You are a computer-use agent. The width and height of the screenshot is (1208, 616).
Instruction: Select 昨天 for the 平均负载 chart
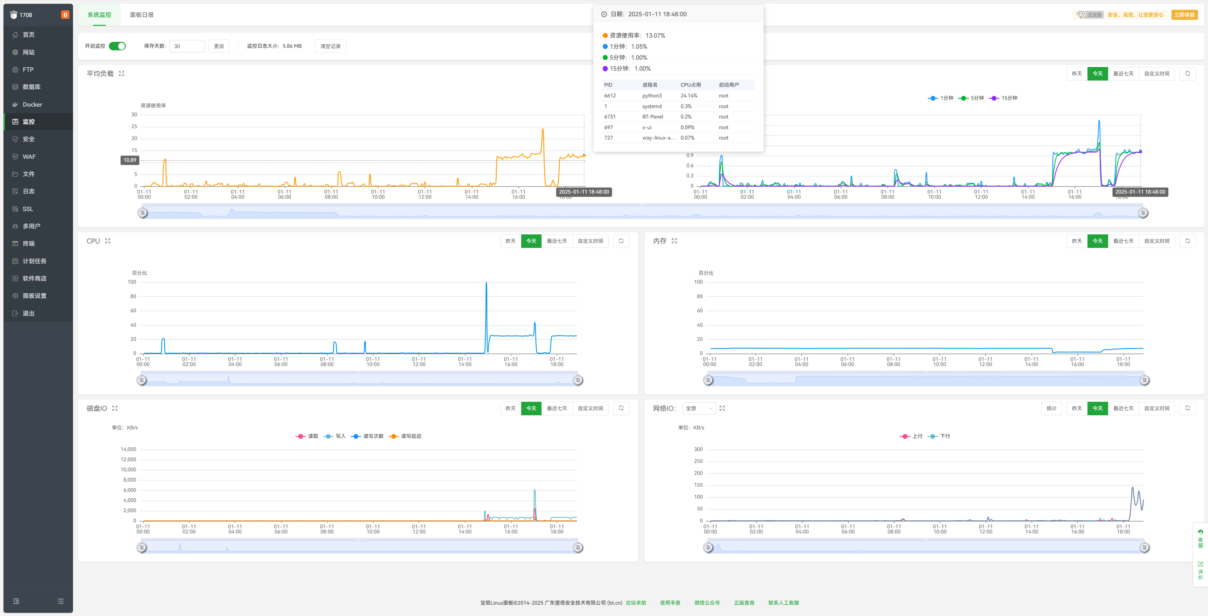tap(1077, 74)
